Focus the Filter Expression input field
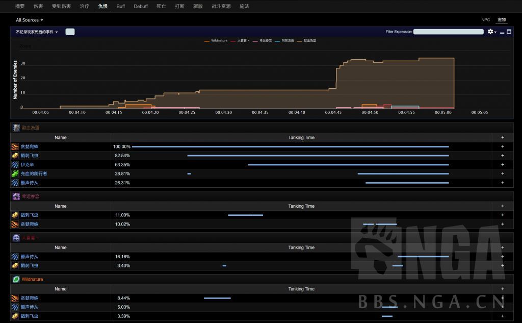Image resolution: width=522 pixels, height=323 pixels. point(448,32)
